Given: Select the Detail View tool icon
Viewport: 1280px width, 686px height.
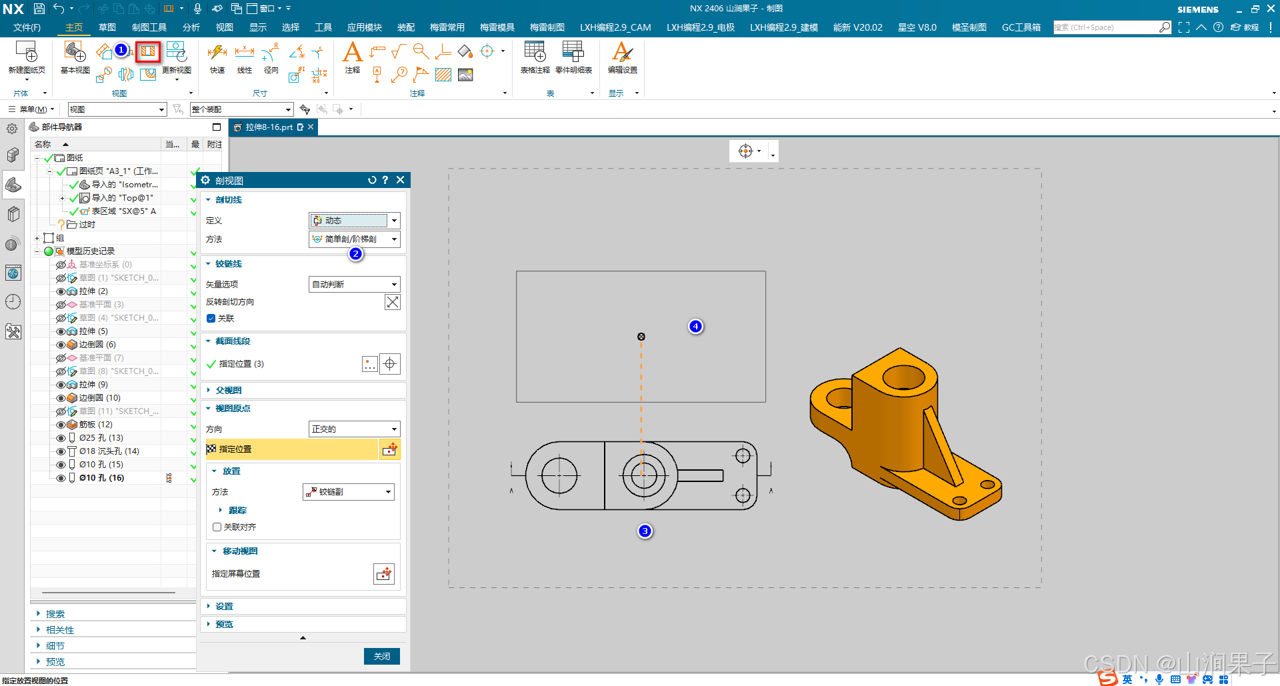Looking at the screenshot, I should [103, 75].
